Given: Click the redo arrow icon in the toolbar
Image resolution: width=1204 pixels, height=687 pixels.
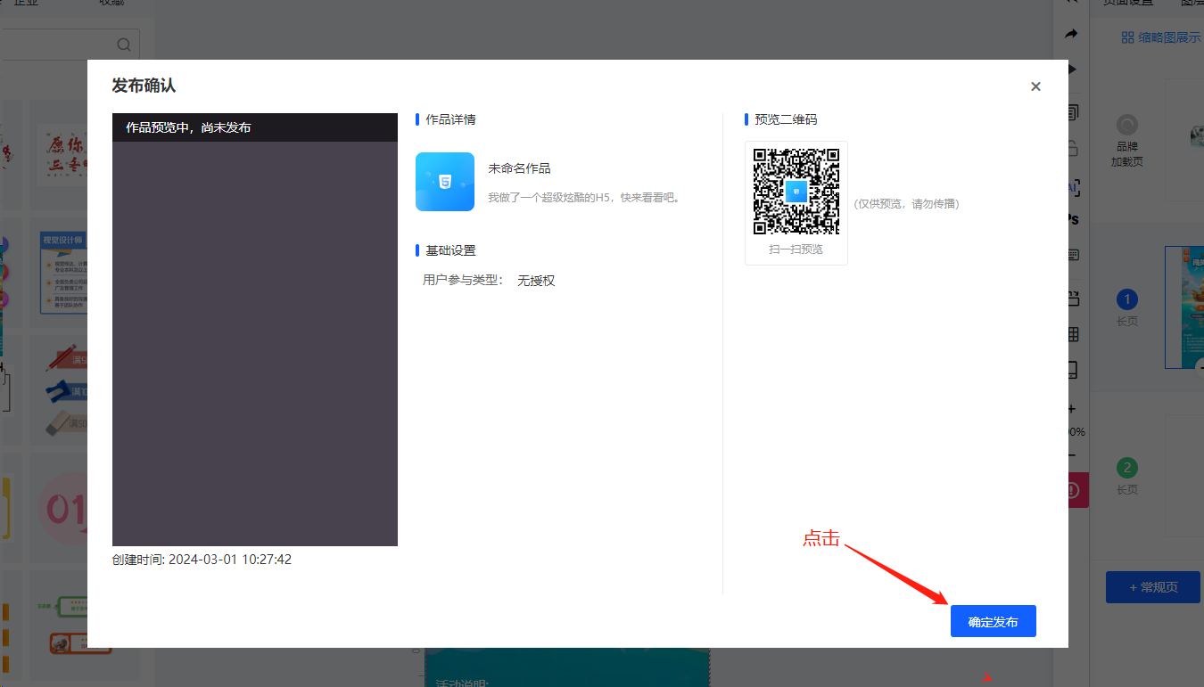Looking at the screenshot, I should (x=1071, y=34).
